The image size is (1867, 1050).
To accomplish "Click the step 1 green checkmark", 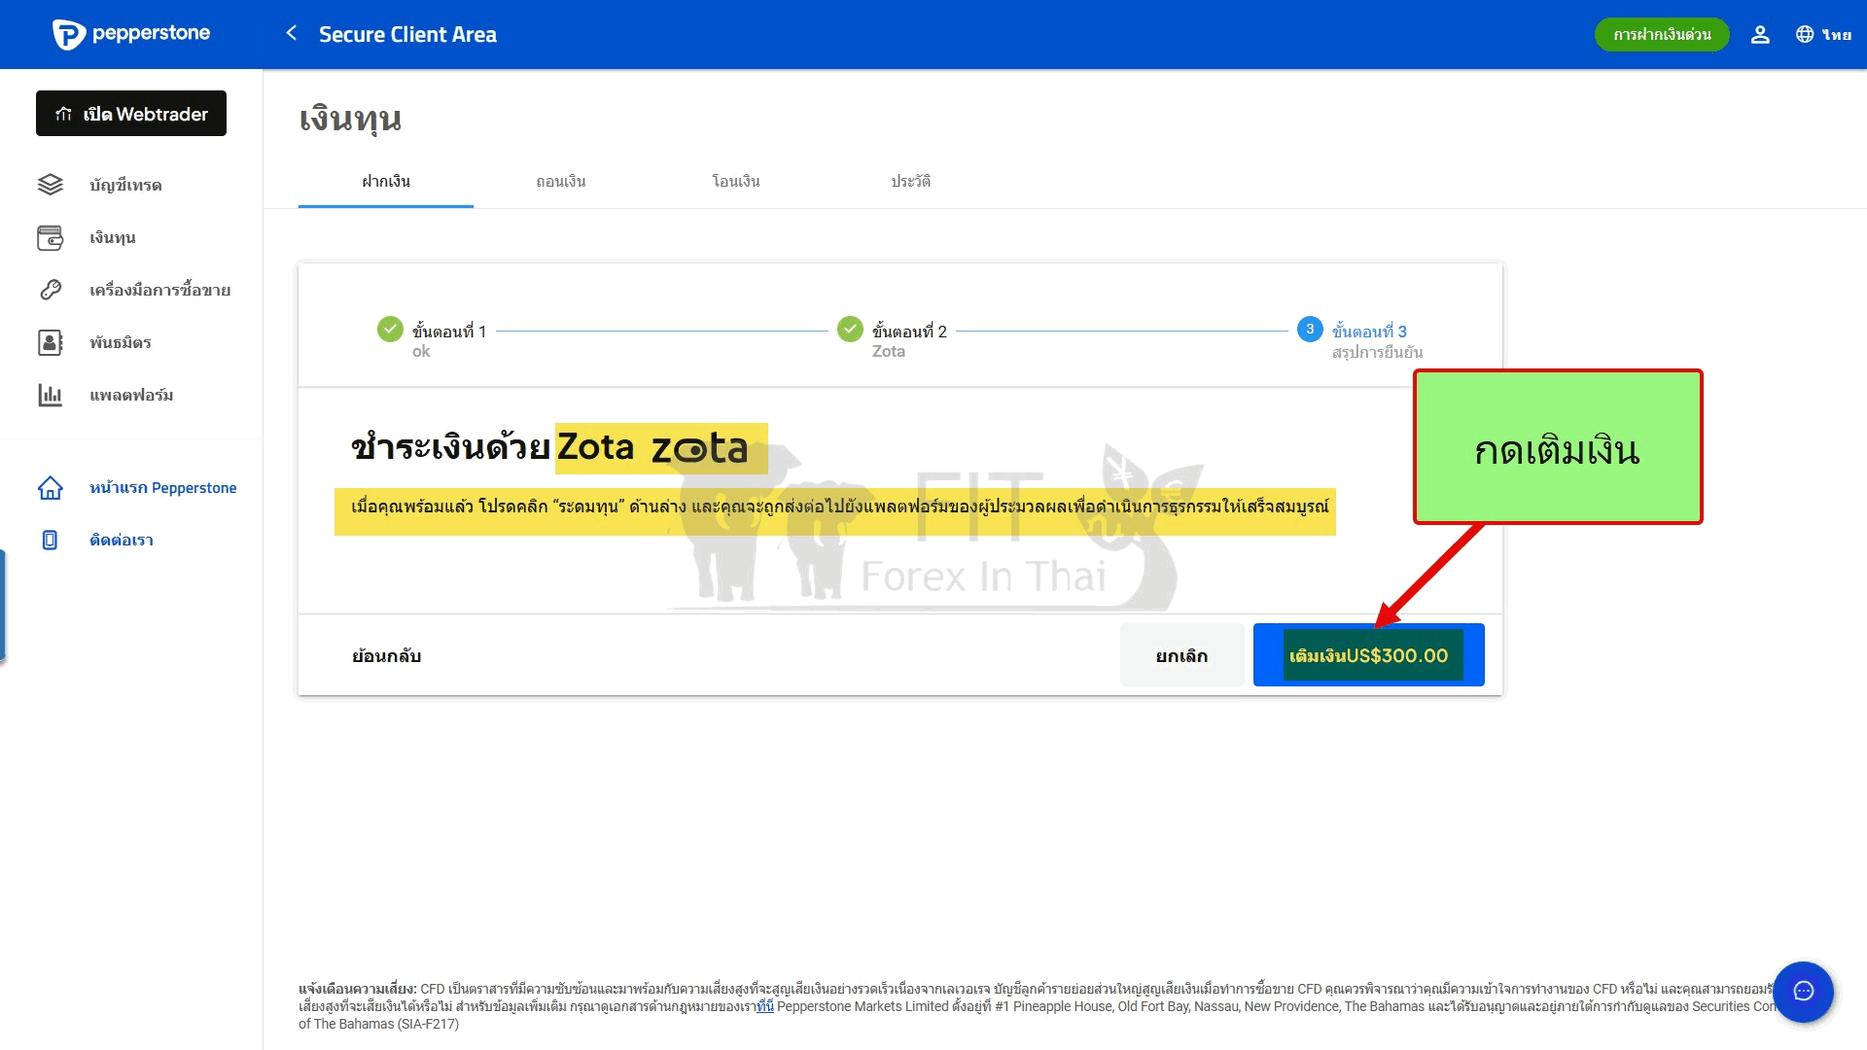I will pyautogui.click(x=390, y=330).
